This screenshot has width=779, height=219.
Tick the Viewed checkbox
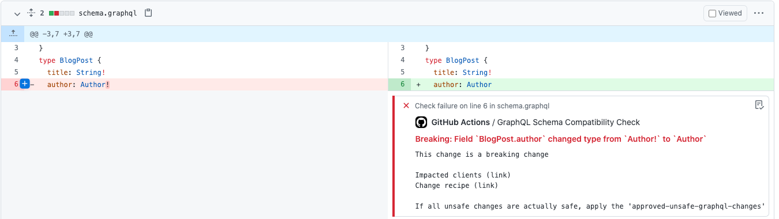coord(712,13)
